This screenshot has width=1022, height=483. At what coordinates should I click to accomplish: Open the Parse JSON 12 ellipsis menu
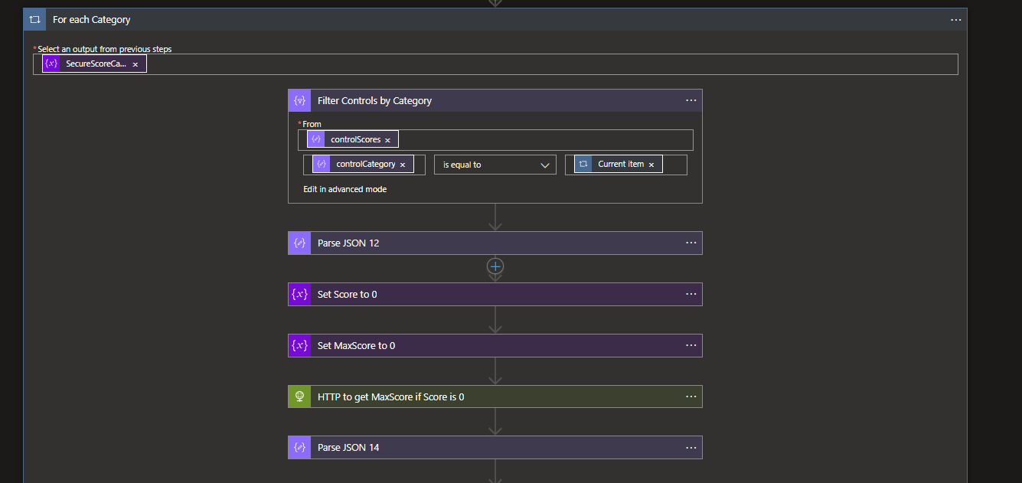click(691, 243)
